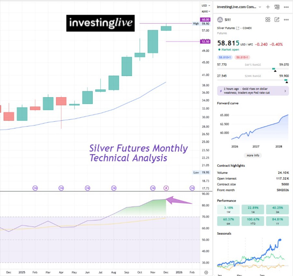Image resolution: width=293 pixels, height=276 pixels.
Task: Open the USD currency dropdown
Action: coord(205,5)
